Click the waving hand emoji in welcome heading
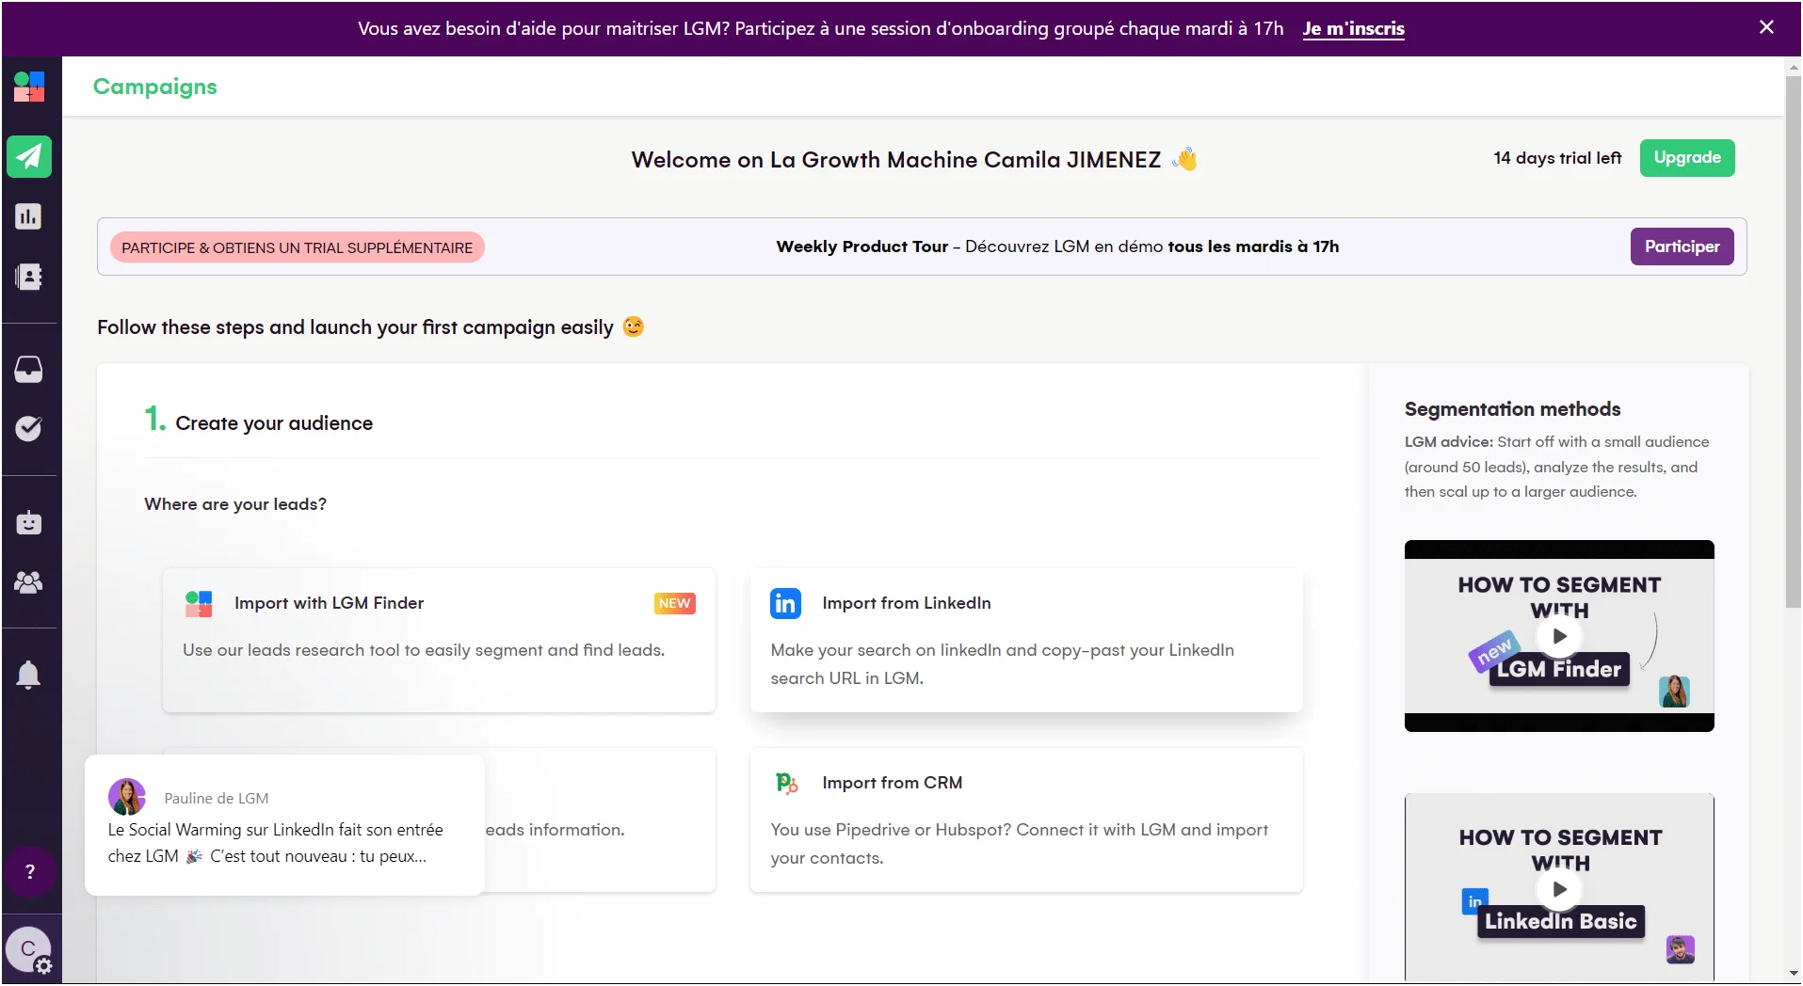This screenshot has width=1803, height=986. [x=1184, y=159]
